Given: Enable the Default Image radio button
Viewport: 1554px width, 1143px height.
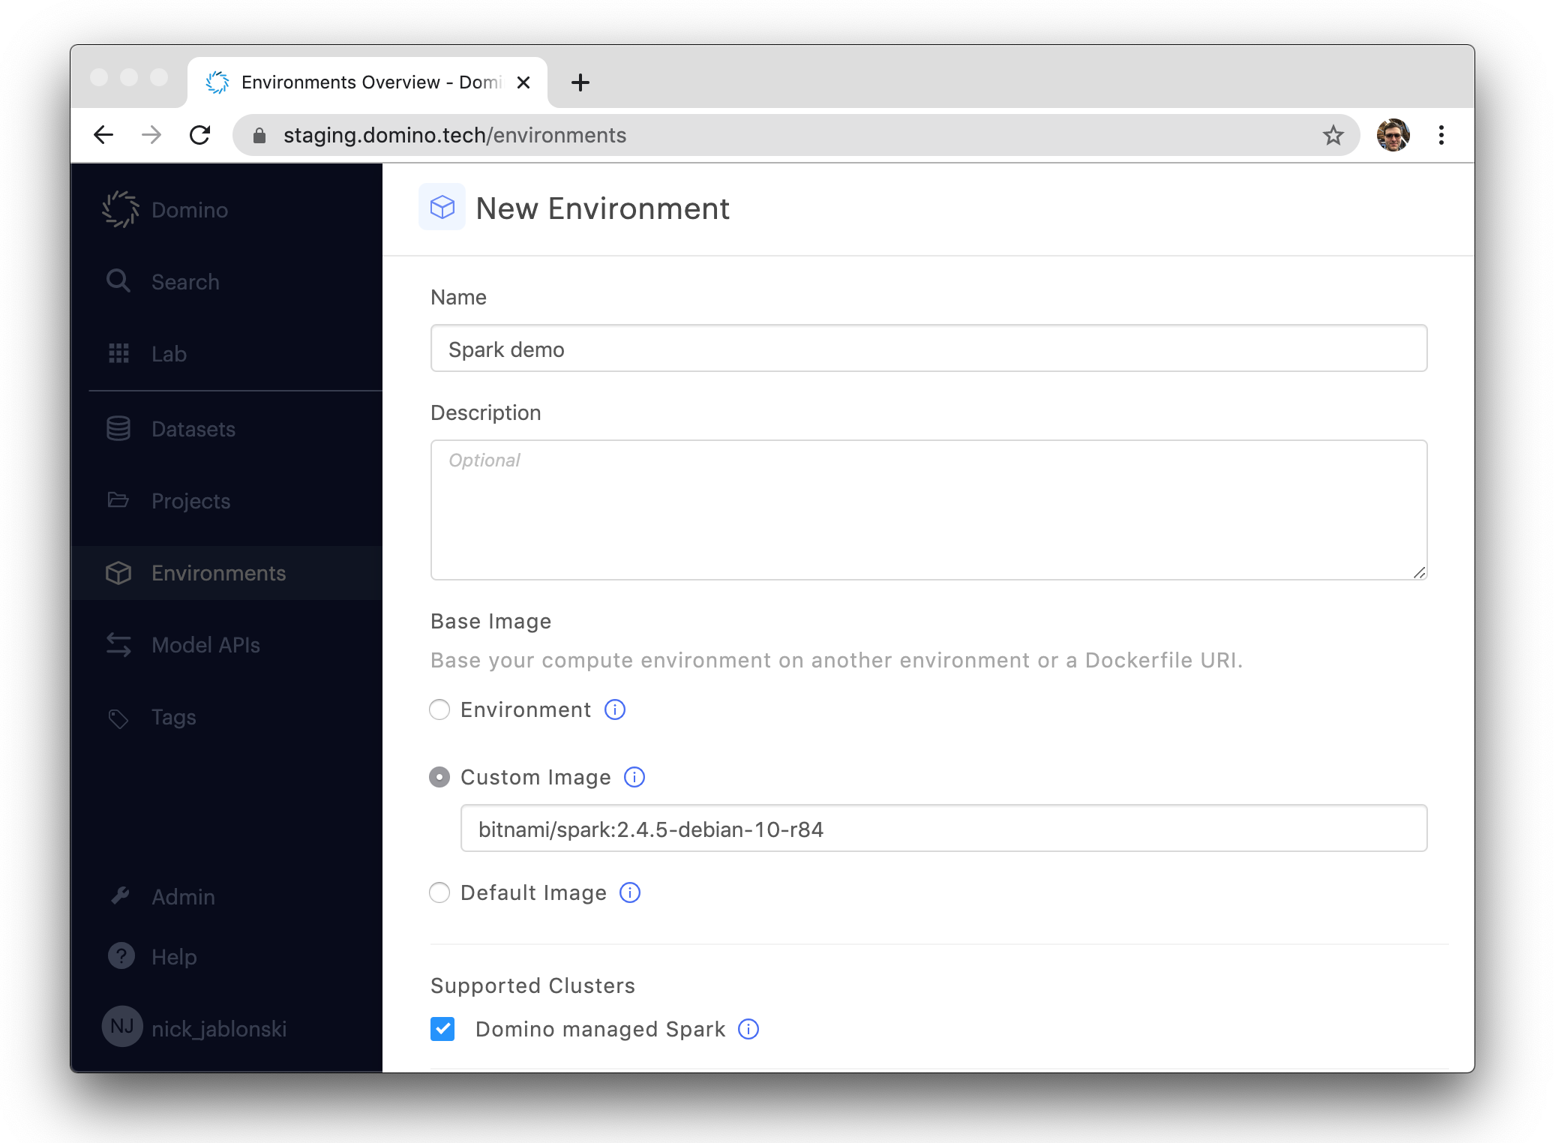Looking at the screenshot, I should click(x=439, y=893).
